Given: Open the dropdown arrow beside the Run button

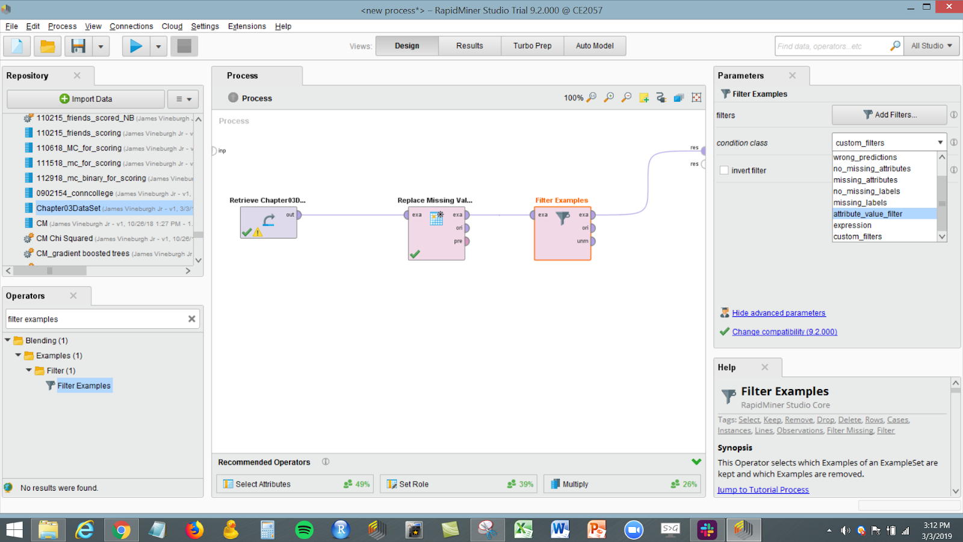Looking at the screenshot, I should [158, 46].
